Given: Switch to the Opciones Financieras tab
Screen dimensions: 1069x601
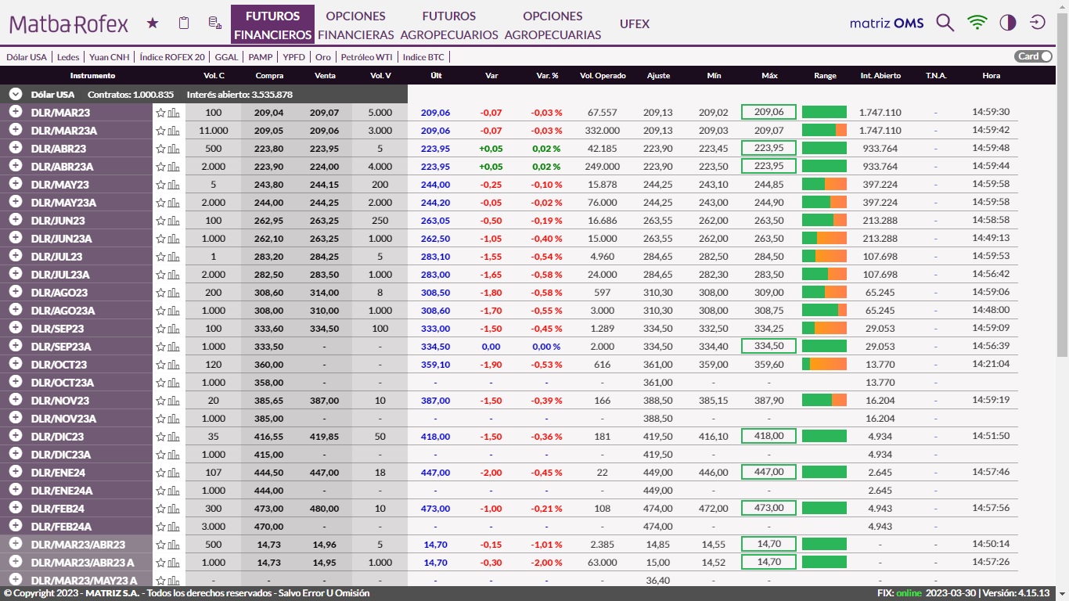Looking at the screenshot, I should pos(356,25).
